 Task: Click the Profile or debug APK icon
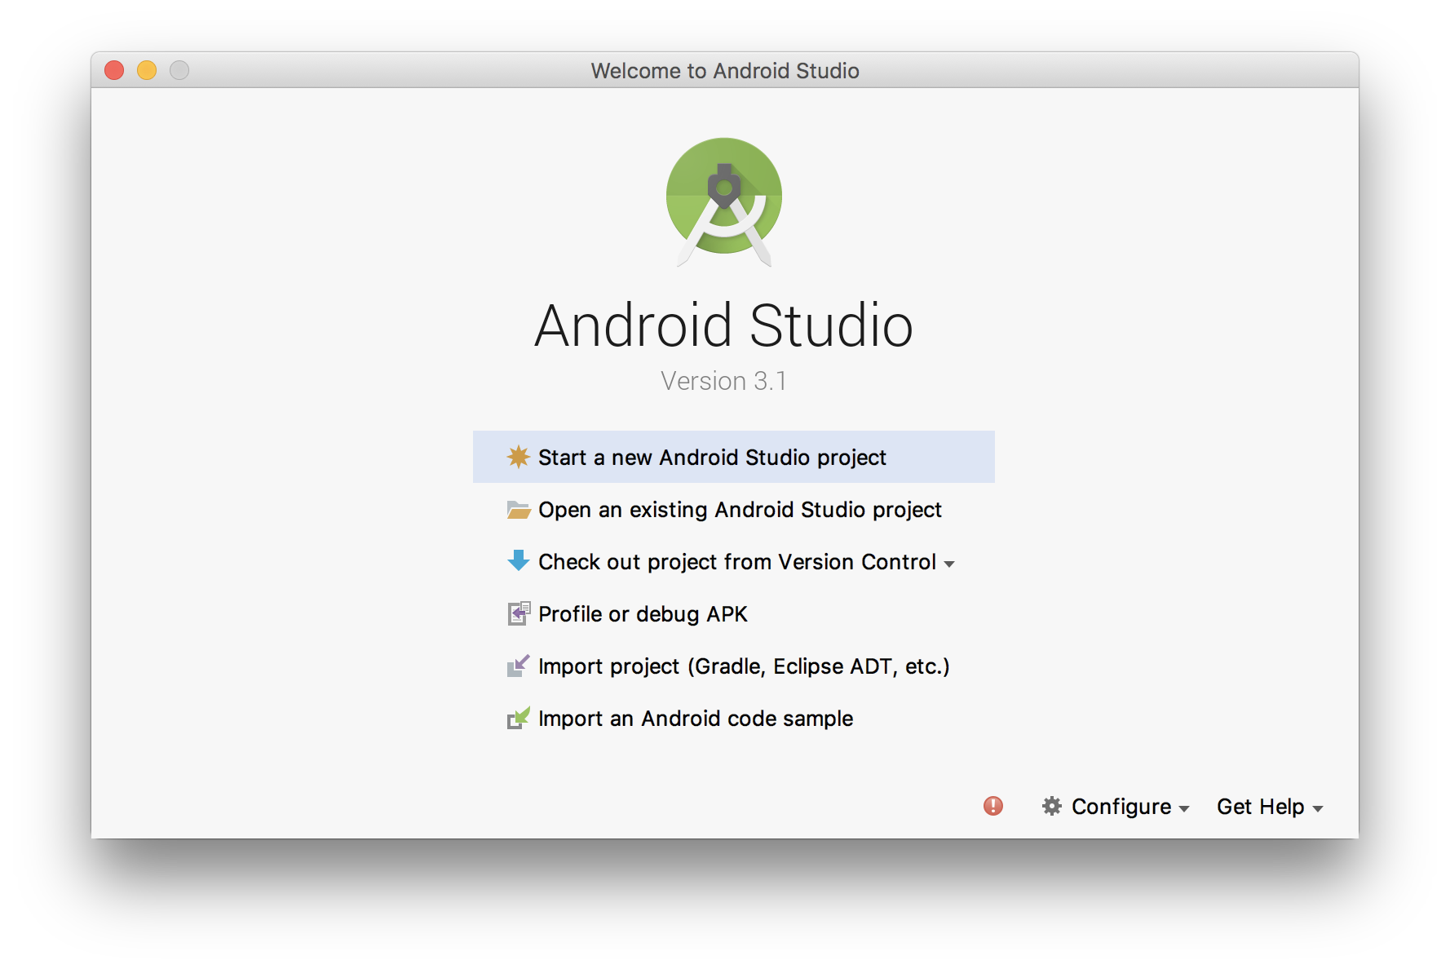[x=519, y=613]
